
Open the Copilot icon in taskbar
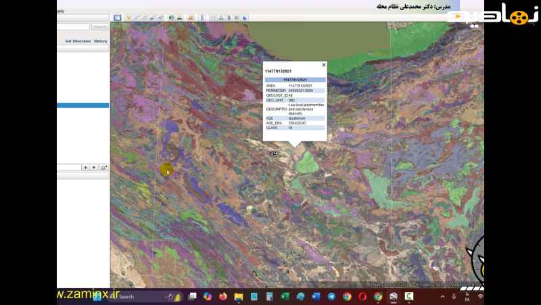(208, 297)
